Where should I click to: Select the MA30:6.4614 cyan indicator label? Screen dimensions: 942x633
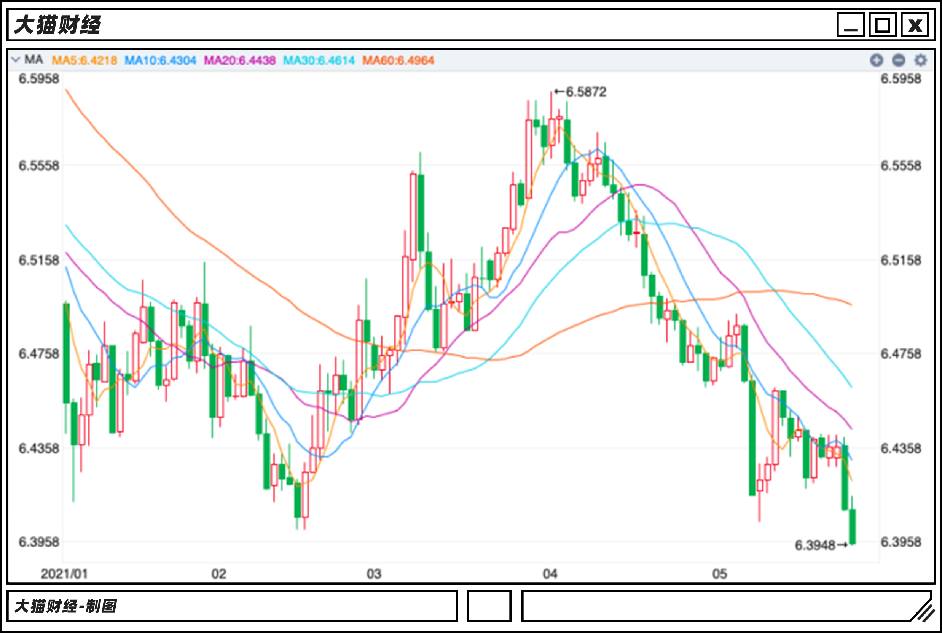(319, 60)
